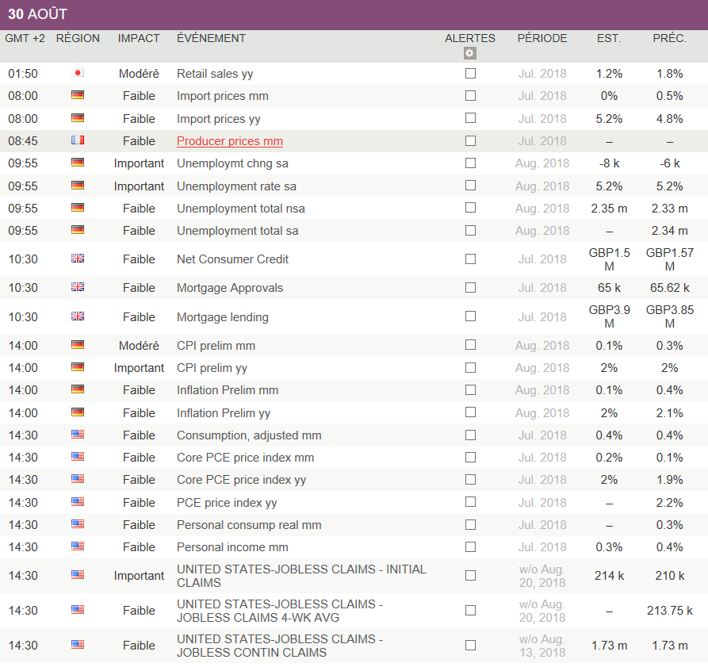Click Japan flag beside Retail sales yy
The height and width of the screenshot is (667, 708).
pos(78,73)
